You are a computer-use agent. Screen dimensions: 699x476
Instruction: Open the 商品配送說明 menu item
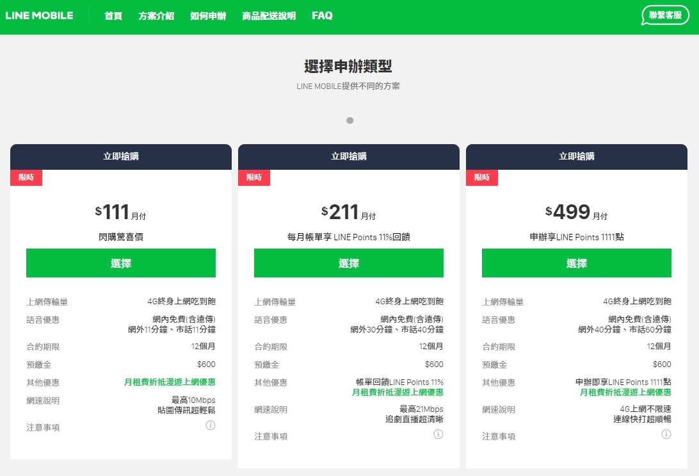click(x=269, y=16)
